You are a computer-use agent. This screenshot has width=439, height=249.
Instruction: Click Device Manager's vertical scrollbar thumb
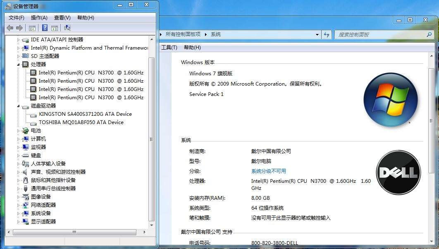click(x=151, y=139)
